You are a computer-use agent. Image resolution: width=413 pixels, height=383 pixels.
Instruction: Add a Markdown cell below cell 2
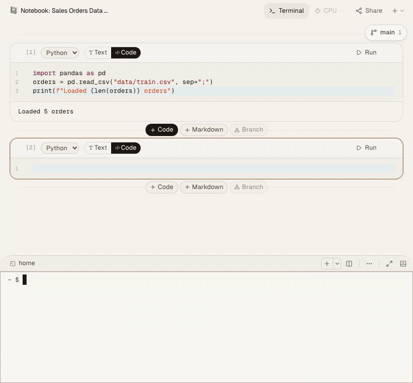pyautogui.click(x=204, y=187)
